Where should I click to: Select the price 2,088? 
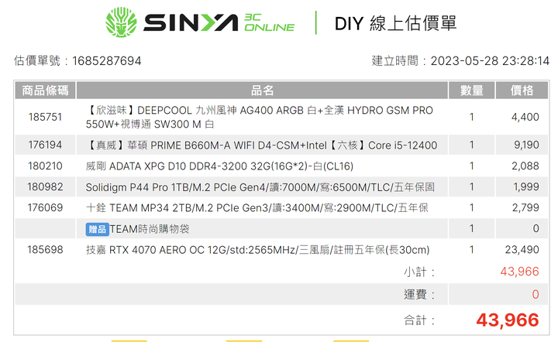tap(525, 166)
